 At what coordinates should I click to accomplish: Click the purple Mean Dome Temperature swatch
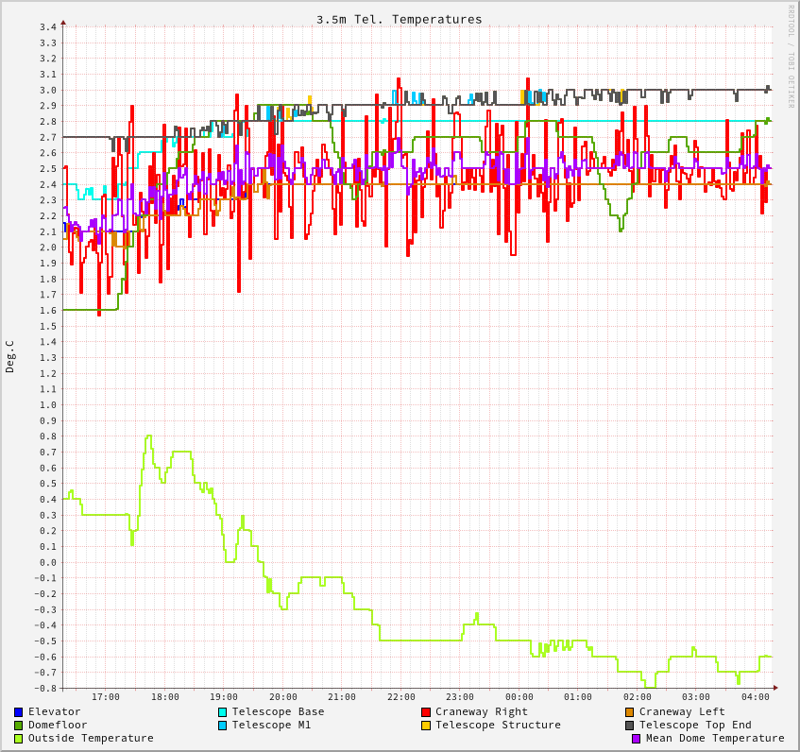click(636, 739)
